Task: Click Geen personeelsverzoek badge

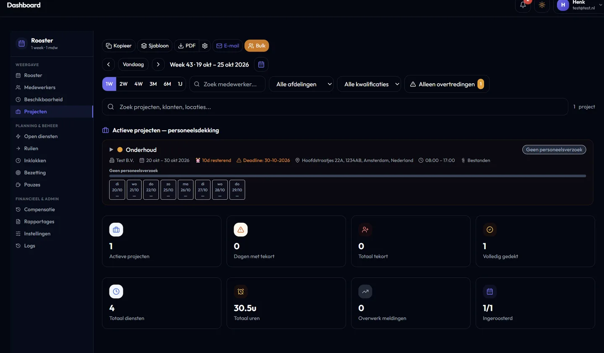Action: (x=554, y=149)
